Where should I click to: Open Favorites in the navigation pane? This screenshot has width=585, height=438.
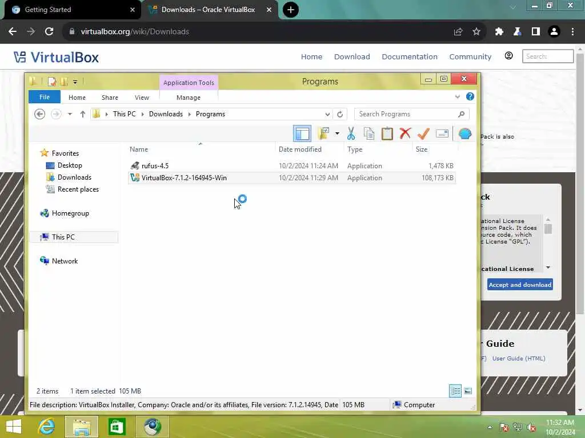point(65,153)
